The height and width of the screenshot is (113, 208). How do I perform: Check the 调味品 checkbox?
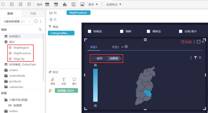pos(148,31)
